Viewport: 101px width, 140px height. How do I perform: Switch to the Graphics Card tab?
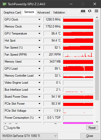coord(12,12)
